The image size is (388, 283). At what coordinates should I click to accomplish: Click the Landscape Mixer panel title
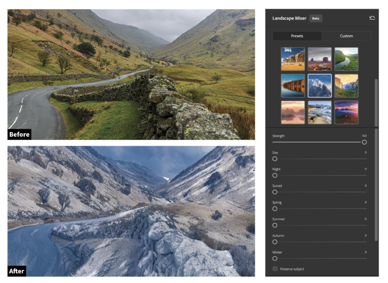[x=289, y=18]
